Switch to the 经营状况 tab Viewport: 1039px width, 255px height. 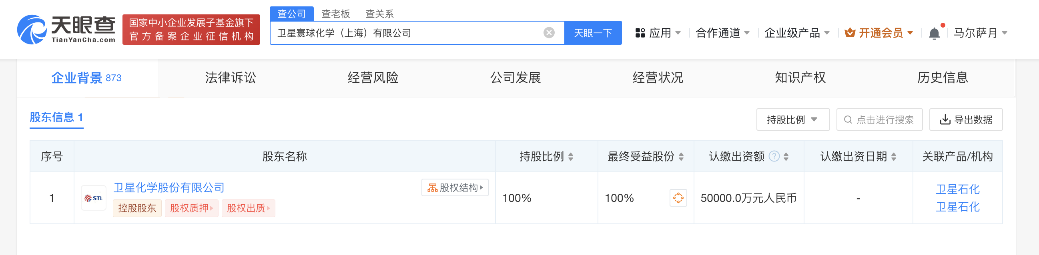pos(658,78)
